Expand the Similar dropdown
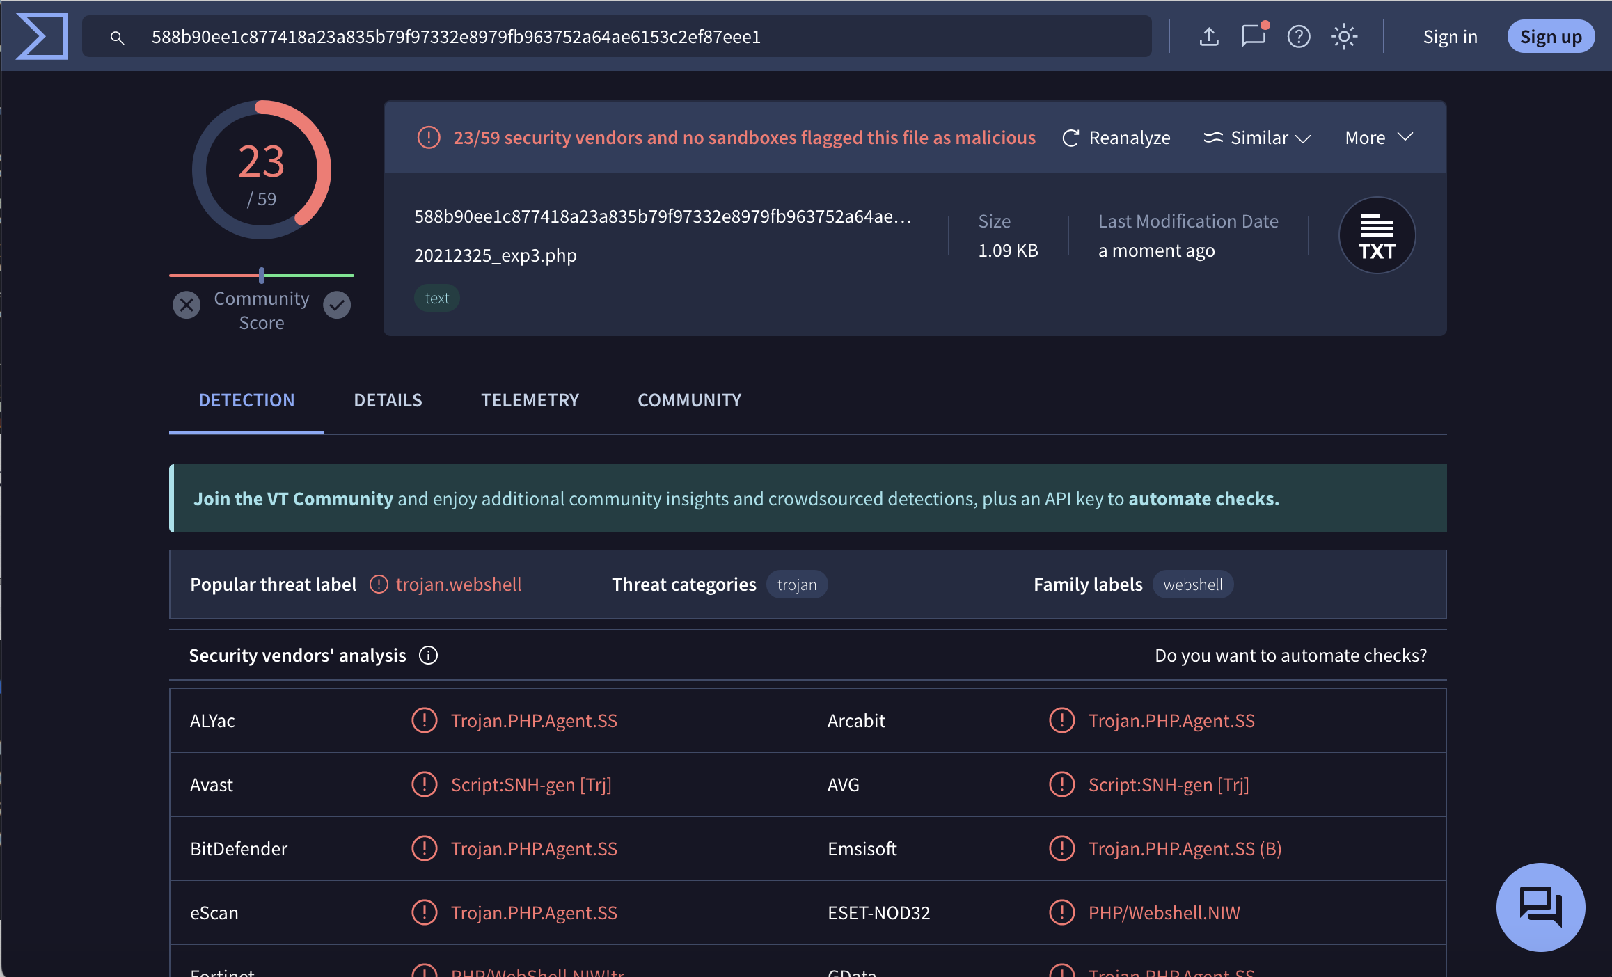This screenshot has height=977, width=1612. point(1257,138)
